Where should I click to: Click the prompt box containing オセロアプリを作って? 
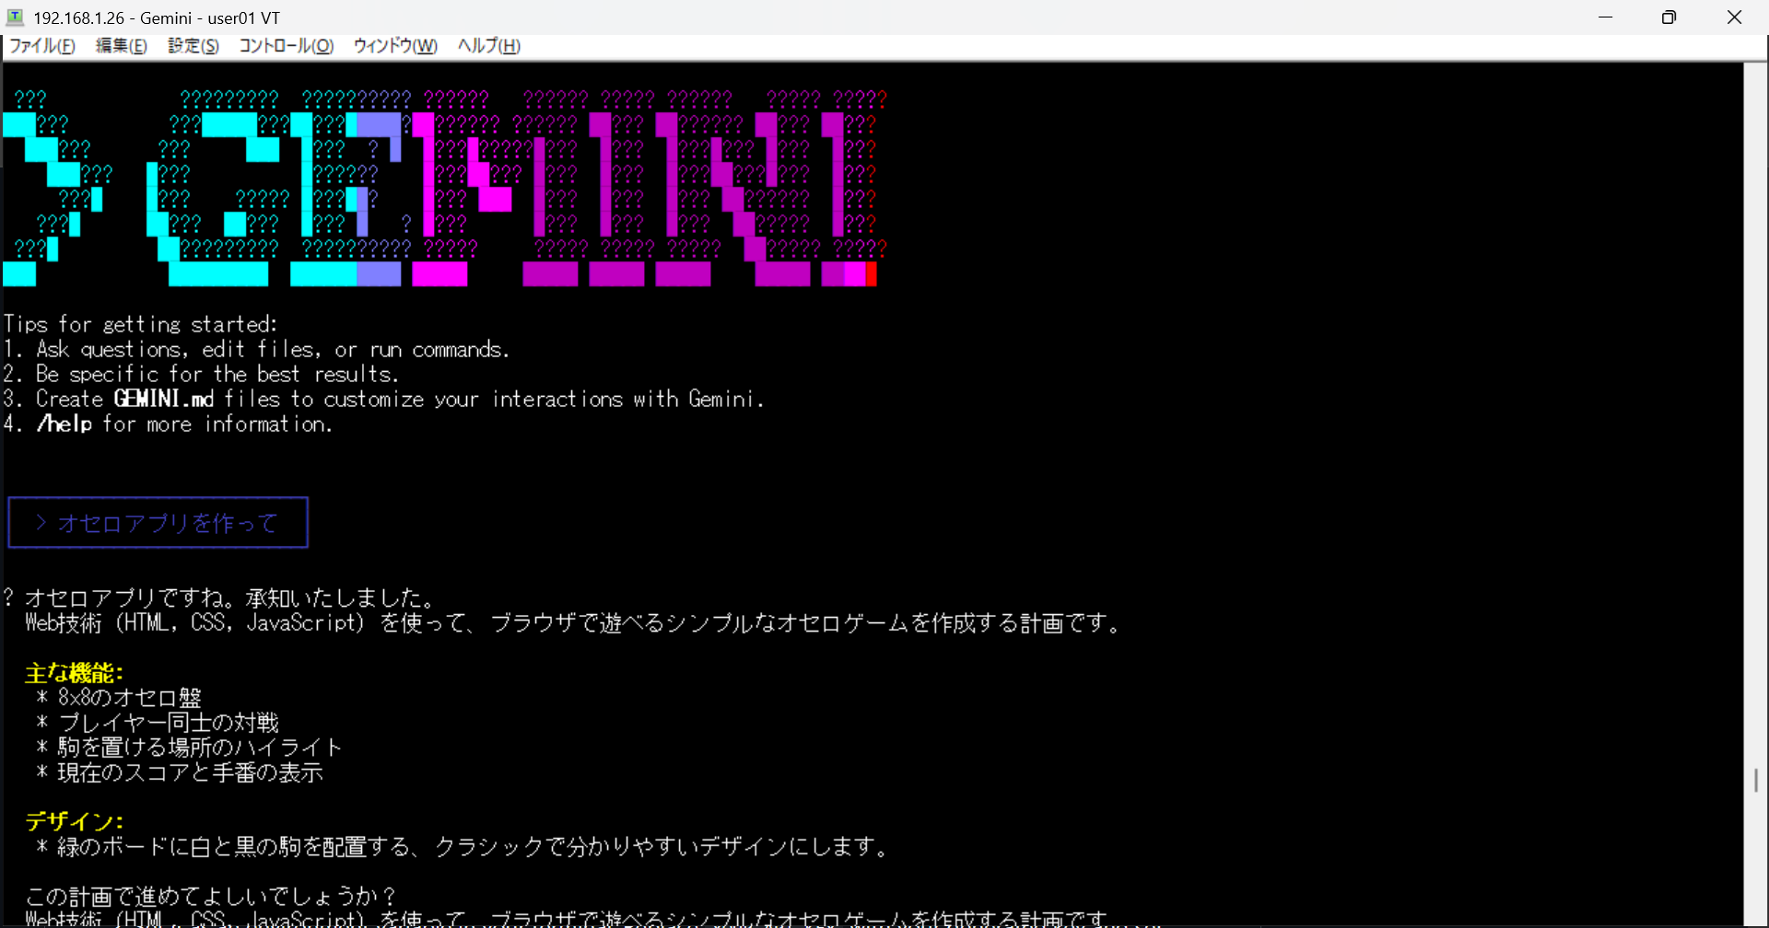(158, 523)
